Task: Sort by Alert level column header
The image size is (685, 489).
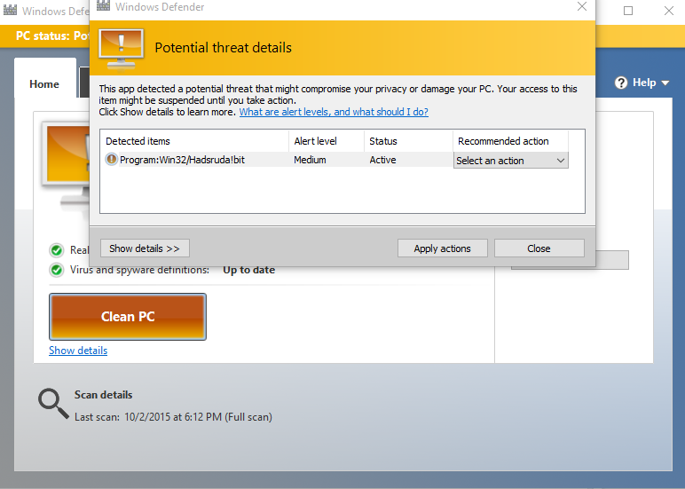Action: pos(327,141)
